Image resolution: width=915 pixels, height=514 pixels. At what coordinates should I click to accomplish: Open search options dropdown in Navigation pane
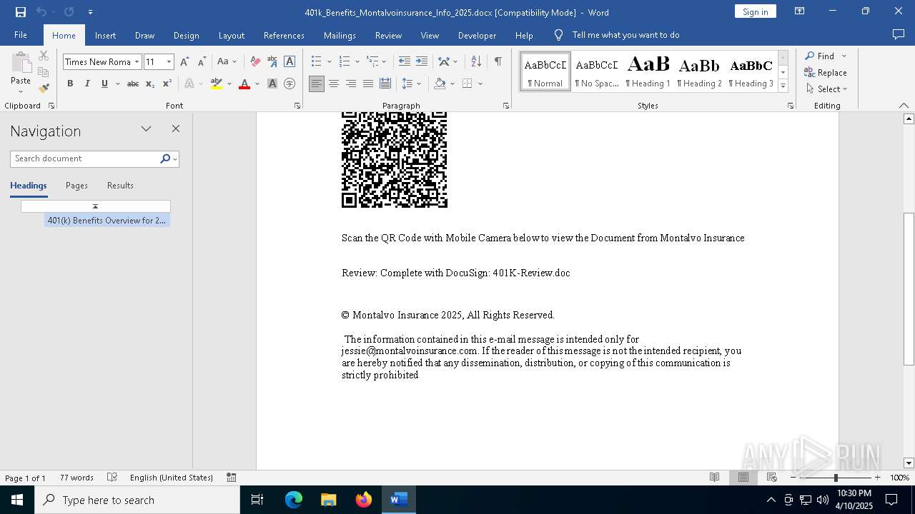tap(175, 159)
